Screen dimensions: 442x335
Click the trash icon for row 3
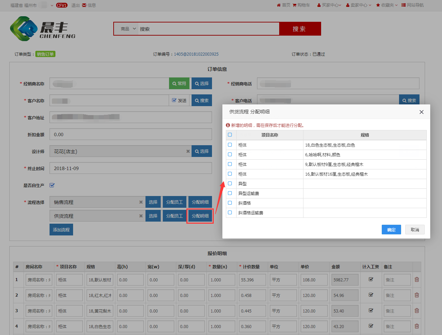pos(417,310)
